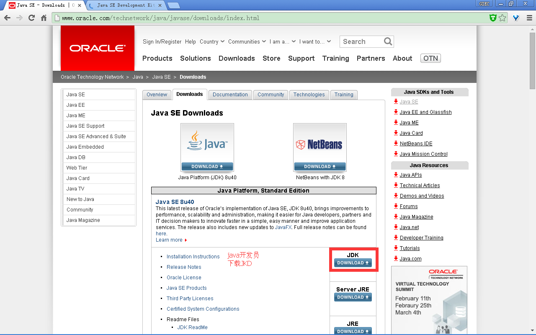The height and width of the screenshot is (335, 536).
Task: Click Download under NetBeans with JDK 8
Action: 320,167
